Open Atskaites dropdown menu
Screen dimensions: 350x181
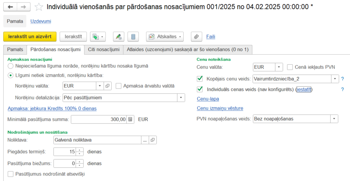(165, 37)
